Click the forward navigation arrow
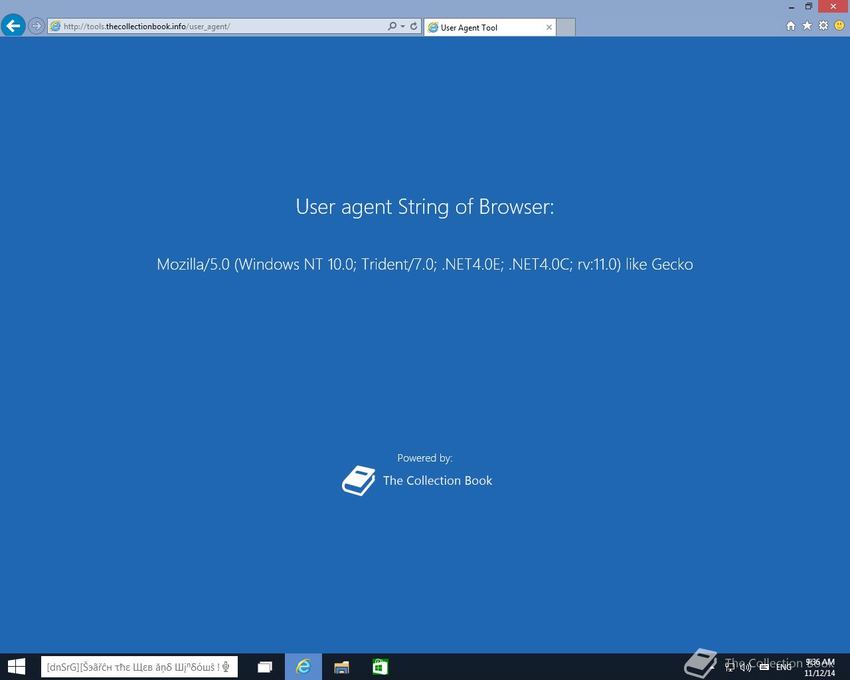Image resolution: width=850 pixels, height=680 pixels. (37, 27)
